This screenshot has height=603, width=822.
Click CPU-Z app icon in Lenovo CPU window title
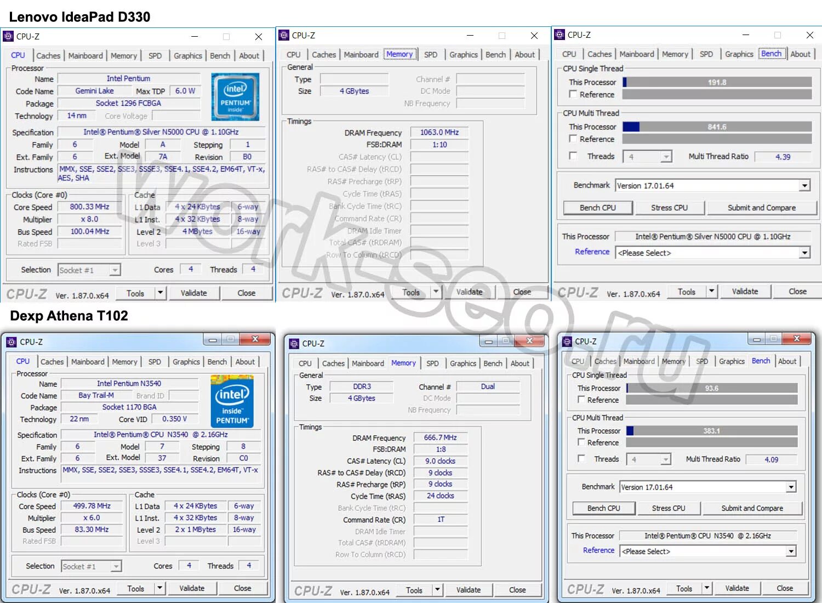8,37
